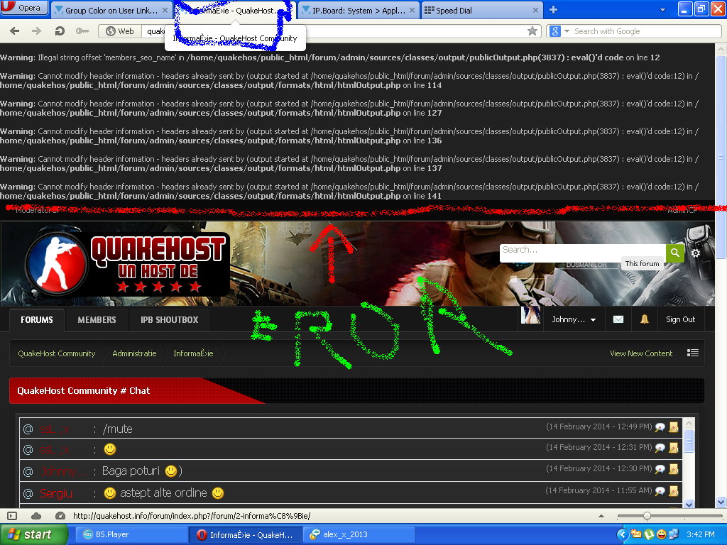Screen dimensions: 727x545
Task: Open the Sergiu username in the chat
Action: pos(56,493)
